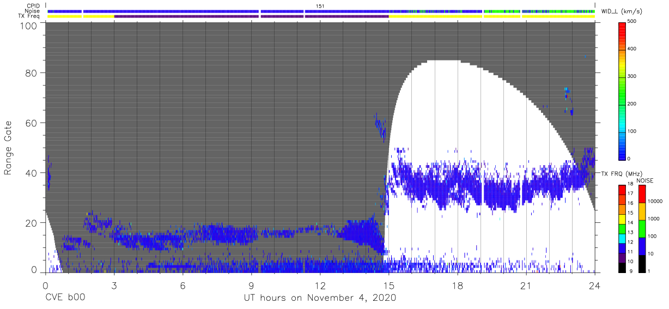This screenshot has height=309, width=669.
Task: Click the black 9–10 MHz TX frequency swatch
Action: coord(622,268)
